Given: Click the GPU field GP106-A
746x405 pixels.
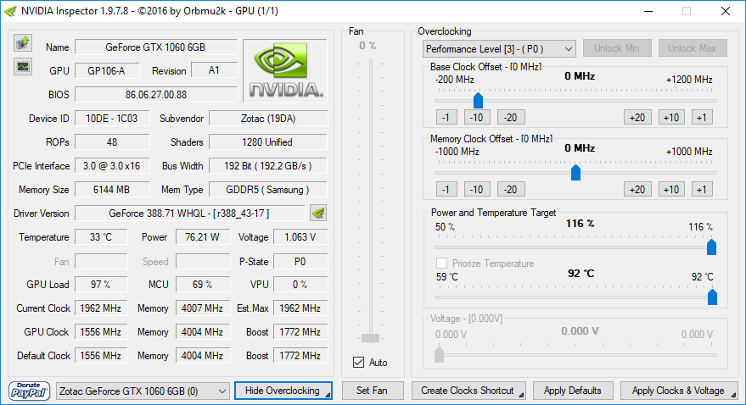Looking at the screenshot, I should coord(107,70).
